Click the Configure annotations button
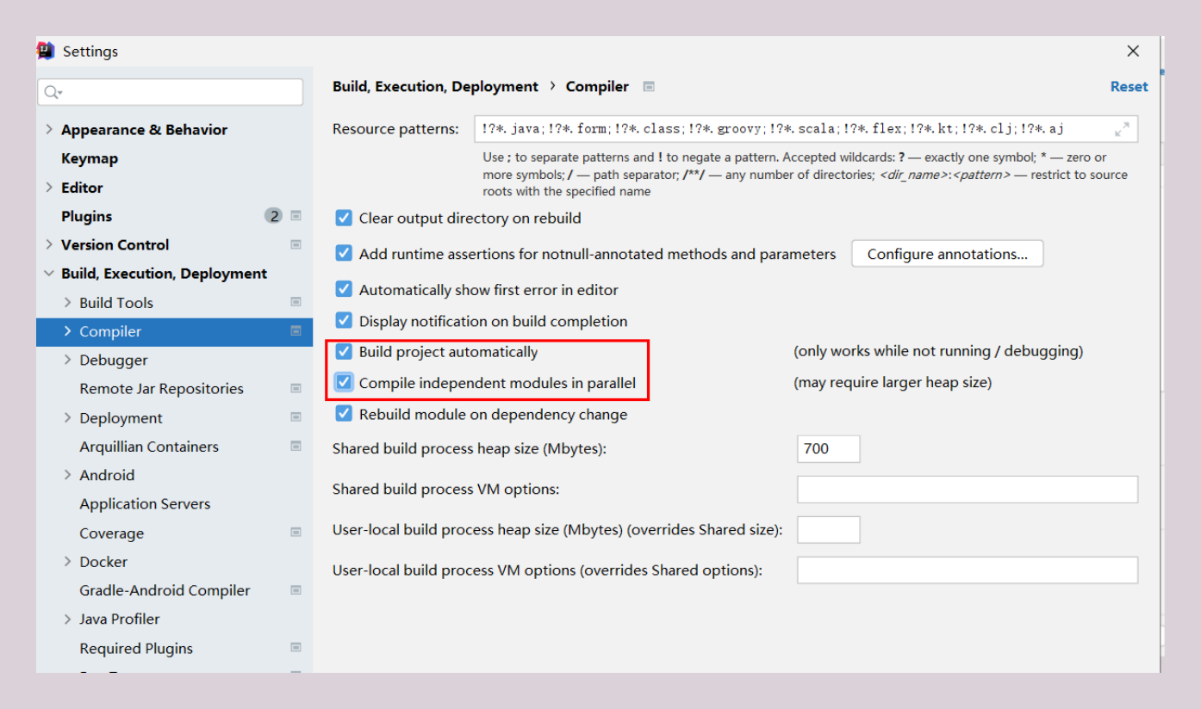 [x=946, y=254]
